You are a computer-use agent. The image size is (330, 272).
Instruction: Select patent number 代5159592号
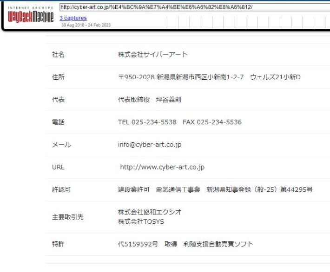[x=138, y=244]
